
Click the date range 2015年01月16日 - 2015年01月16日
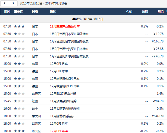(x=44, y=3)
